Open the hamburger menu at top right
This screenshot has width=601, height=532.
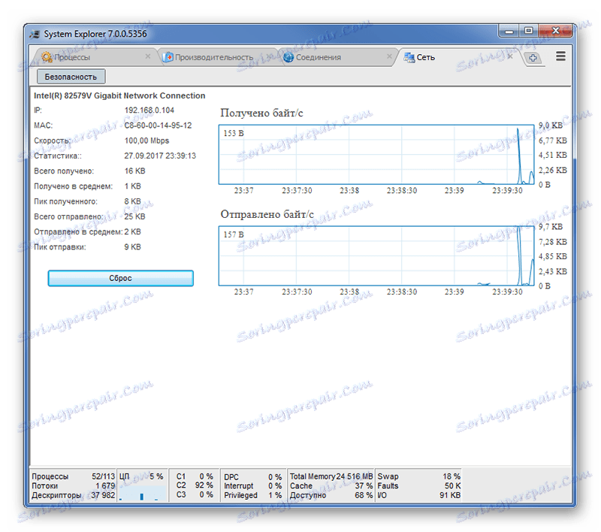point(560,56)
